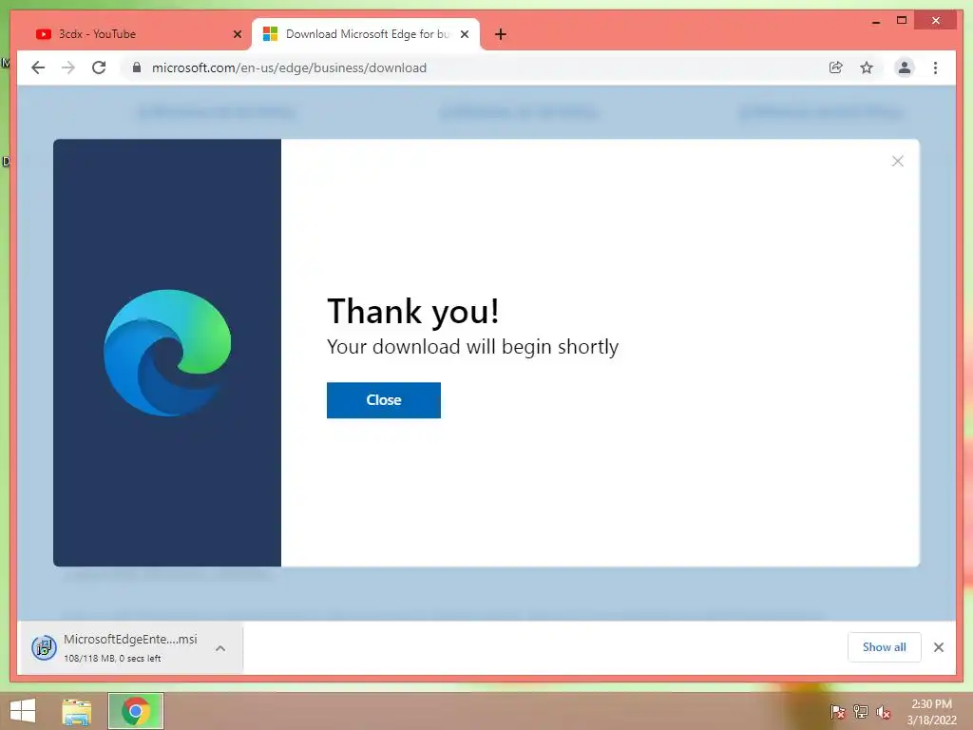The image size is (973, 730).
Task: Click the browser forward arrow
Action: pos(68,67)
